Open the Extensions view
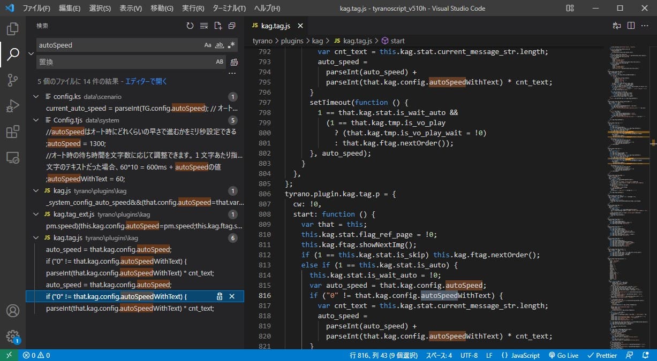This screenshot has width=657, height=361. tap(13, 132)
